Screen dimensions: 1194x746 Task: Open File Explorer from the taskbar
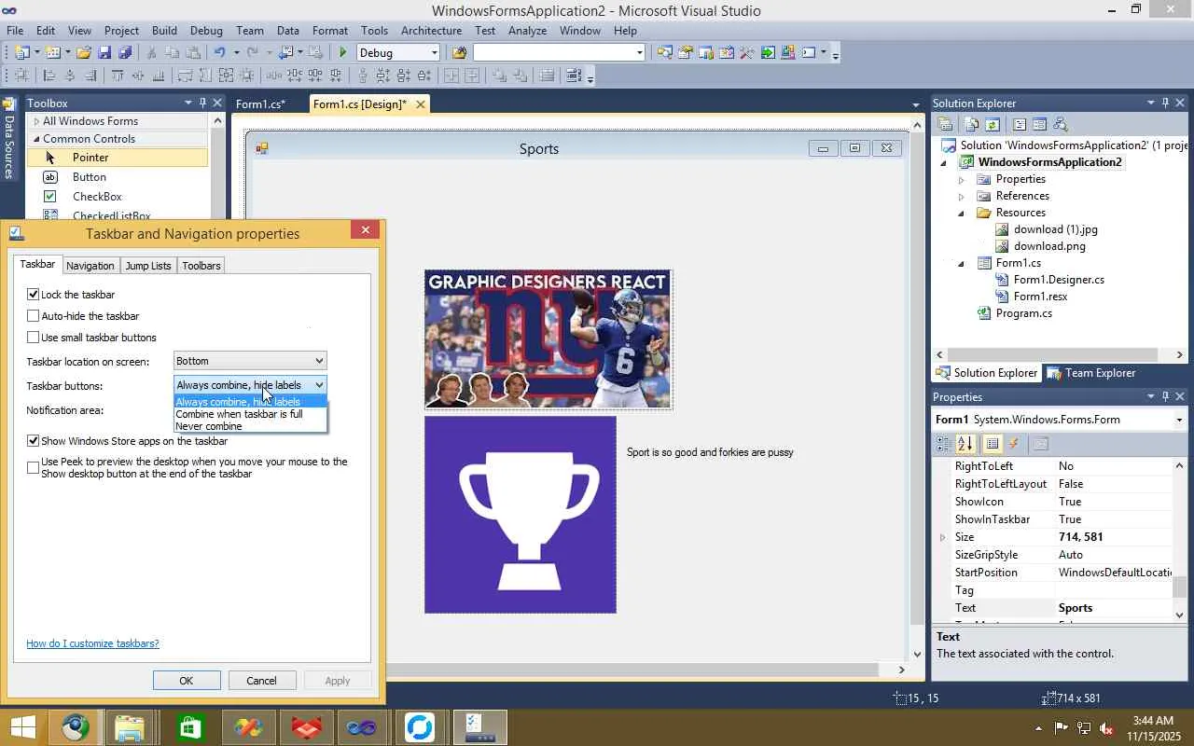click(130, 727)
